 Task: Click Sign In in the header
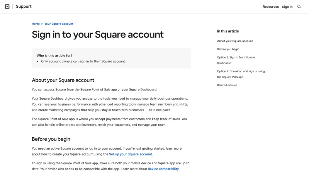click(287, 7)
